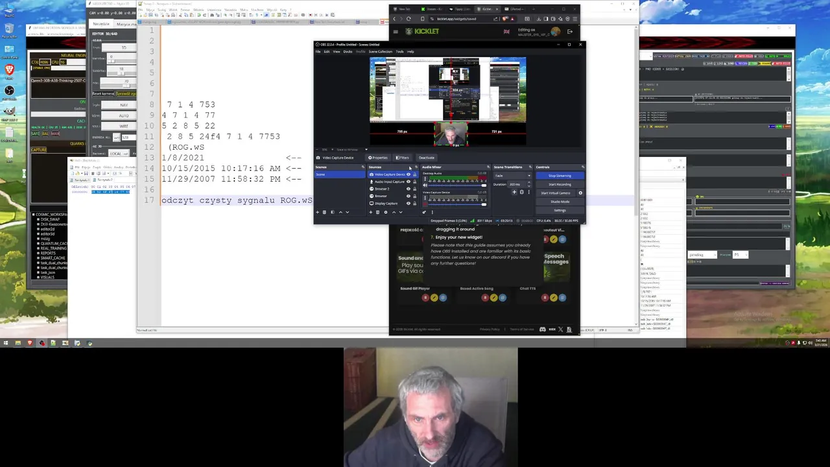The height and width of the screenshot is (467, 830).
Task: Click blue copy icon for Chat TTS
Action: pyautogui.click(x=562, y=298)
